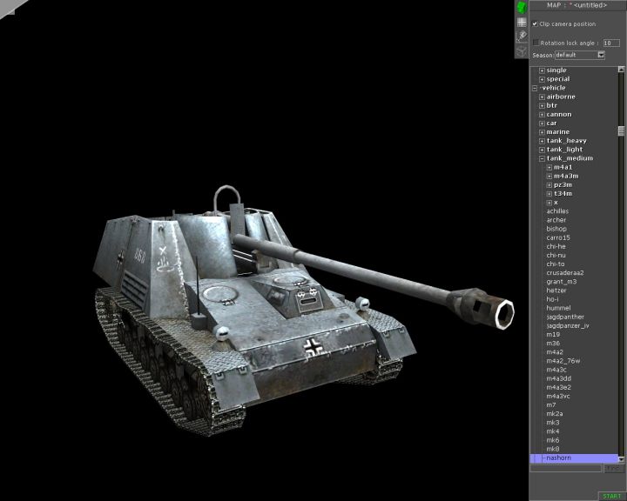Click the wireframe cube icon in sidebar
The image size is (627, 501).
[x=522, y=50]
